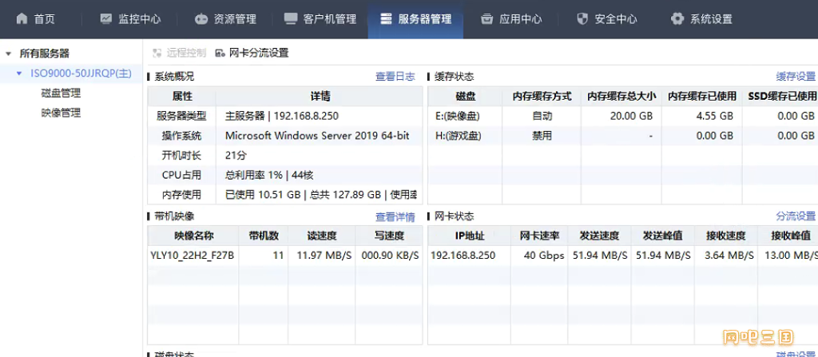Select 磁盘管理 in the sidebar
Screen dimensions: 818x357
(x=61, y=93)
